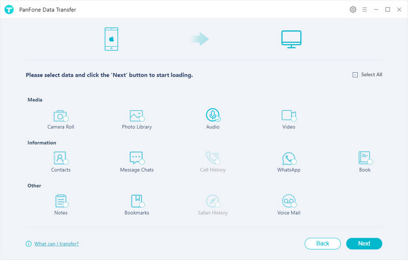Click the 'Book' label

tap(365, 170)
